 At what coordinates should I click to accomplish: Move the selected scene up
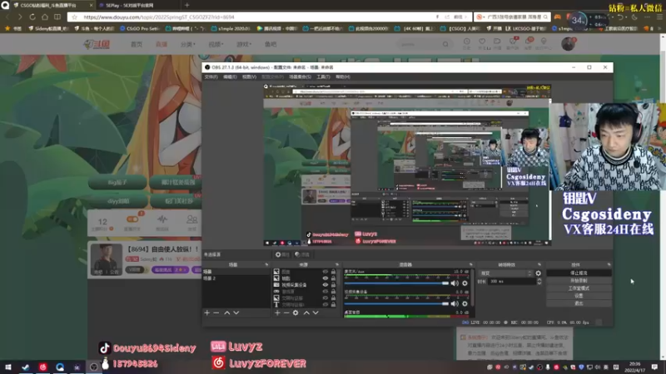pos(226,313)
